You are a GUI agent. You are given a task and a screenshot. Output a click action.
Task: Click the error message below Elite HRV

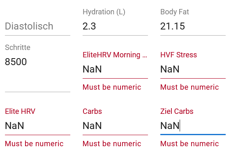[x=34, y=144]
